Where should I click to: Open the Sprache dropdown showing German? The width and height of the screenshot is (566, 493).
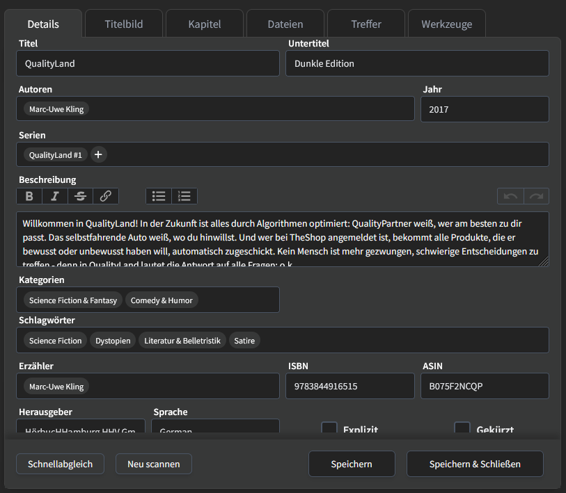[215, 429]
